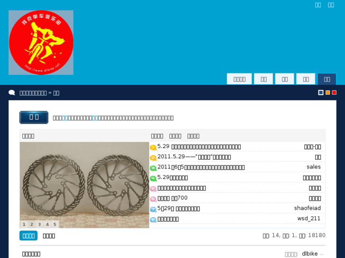The height and width of the screenshot is (258, 345).
Task: Click the second blue link in announcement
Action: (x=95, y=118)
